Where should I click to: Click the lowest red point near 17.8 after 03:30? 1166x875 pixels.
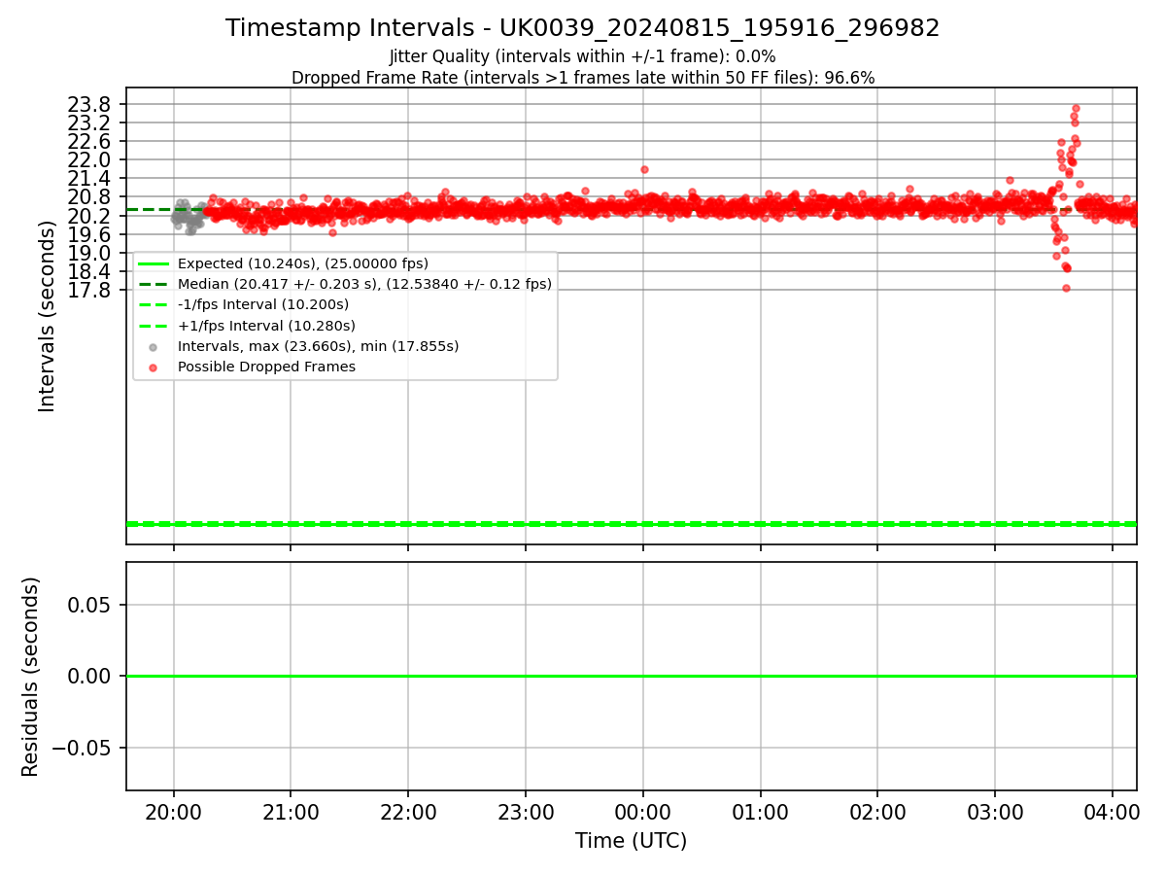point(1066,288)
